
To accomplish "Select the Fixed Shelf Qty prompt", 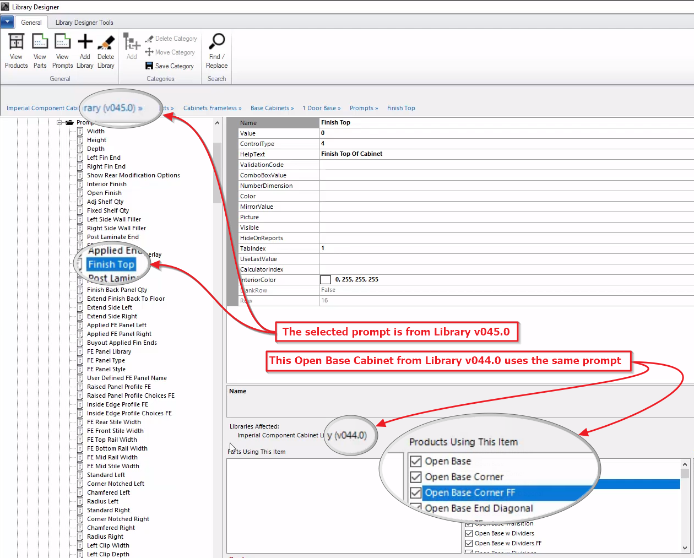I will pos(108,210).
